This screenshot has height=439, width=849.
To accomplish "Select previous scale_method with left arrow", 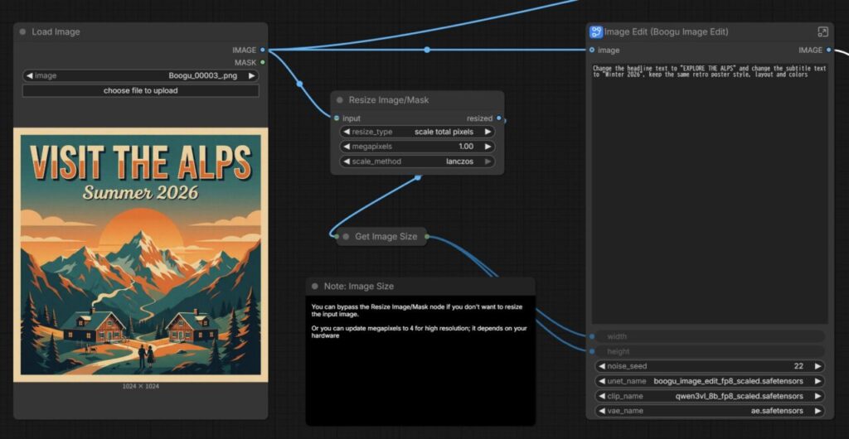I will [x=346, y=162].
